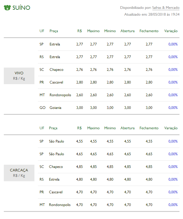This screenshot has height=219, width=183.
Task: Click the Maximo header in the CARCAÇA table
Action: [94, 128]
